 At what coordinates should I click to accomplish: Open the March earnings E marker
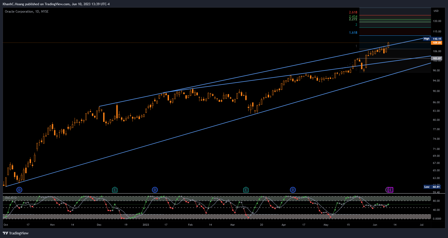pyautogui.click(x=246, y=190)
